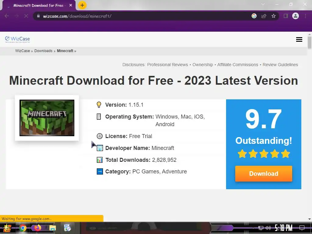View site information lock icon
The width and height of the screenshot is (312, 234).
tap(38, 16)
